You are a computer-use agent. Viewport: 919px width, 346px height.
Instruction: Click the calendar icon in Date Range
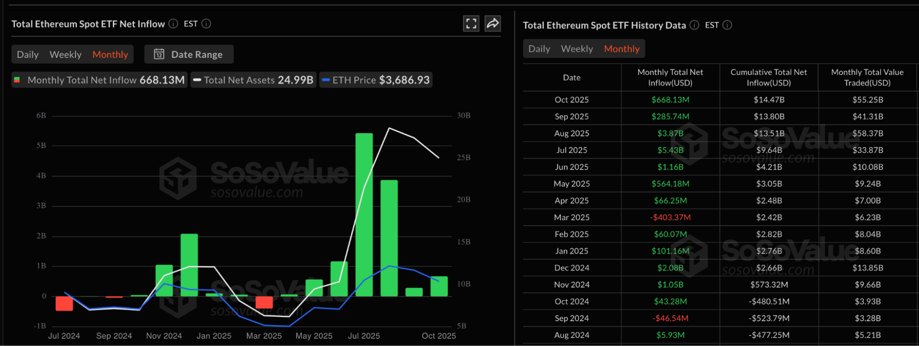pos(159,54)
